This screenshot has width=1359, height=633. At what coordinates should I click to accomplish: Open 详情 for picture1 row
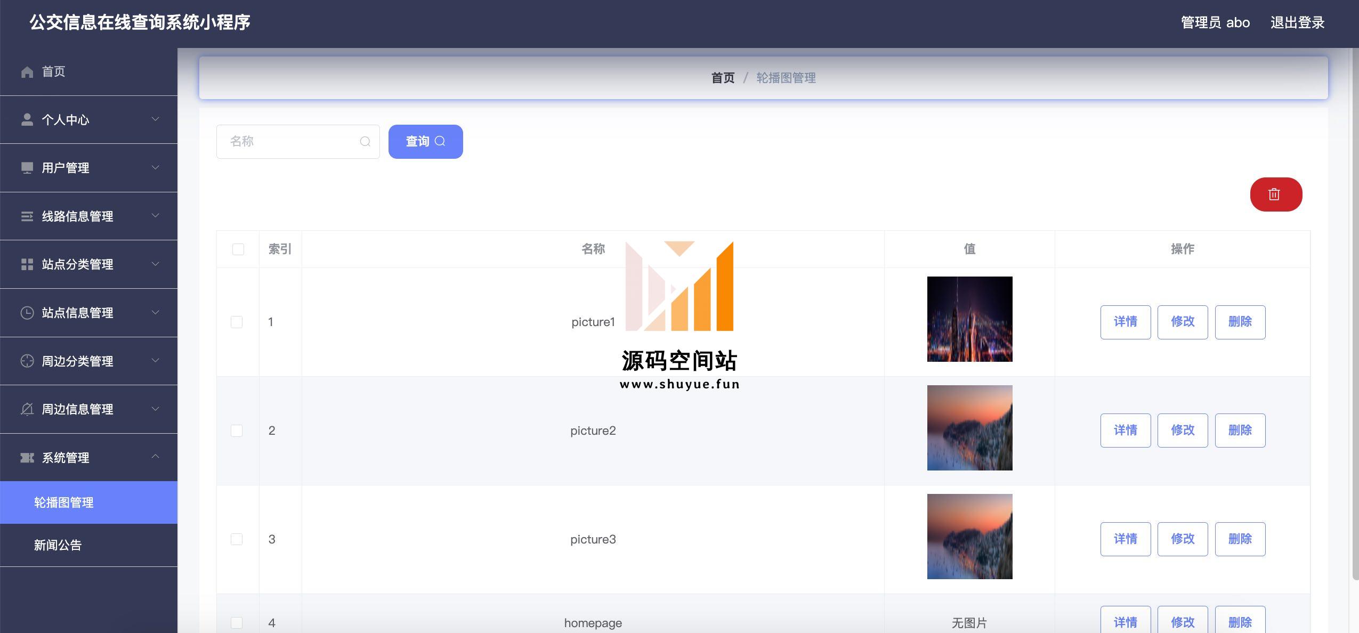click(1126, 322)
